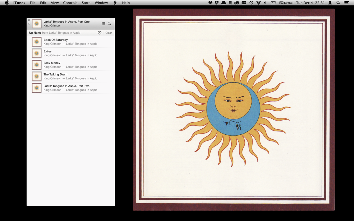Screen dimensions: 354x221
Task: Open the Time Machine menu bar icon
Action: point(251,3)
